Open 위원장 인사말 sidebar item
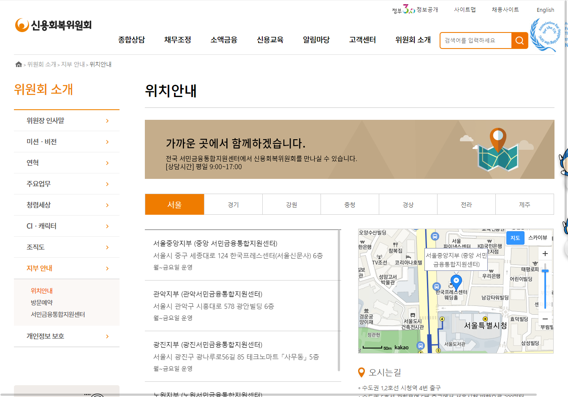This screenshot has width=568, height=397. coord(67,121)
